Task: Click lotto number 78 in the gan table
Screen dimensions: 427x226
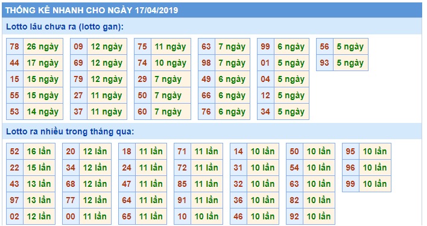Action: tap(14, 46)
